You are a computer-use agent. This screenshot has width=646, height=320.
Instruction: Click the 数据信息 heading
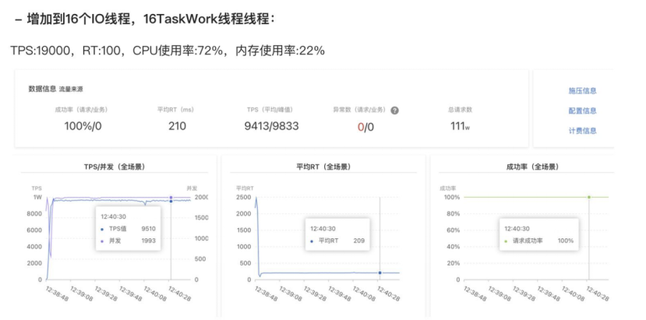pyautogui.click(x=42, y=89)
